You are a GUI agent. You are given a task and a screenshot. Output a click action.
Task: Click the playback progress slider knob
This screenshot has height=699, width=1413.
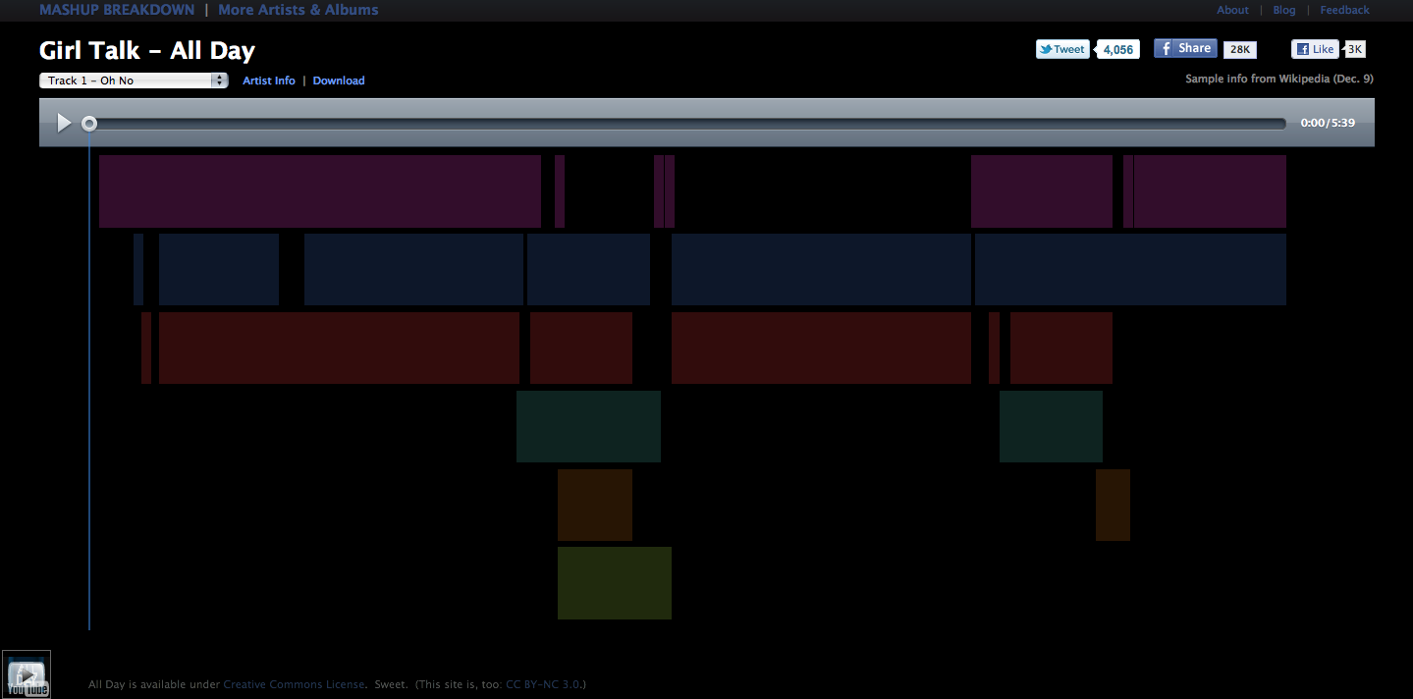89,124
